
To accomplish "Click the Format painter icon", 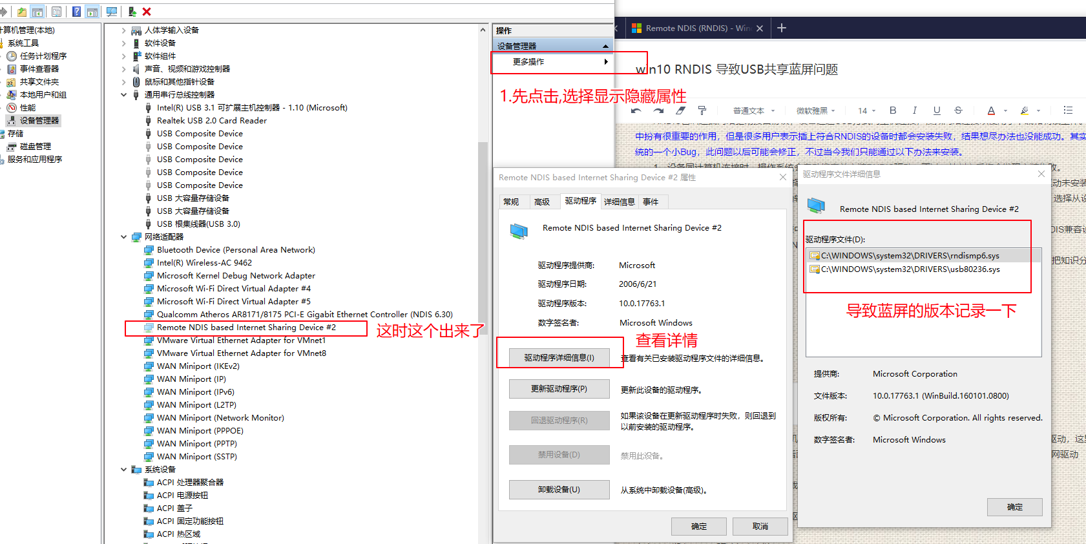I will [702, 110].
